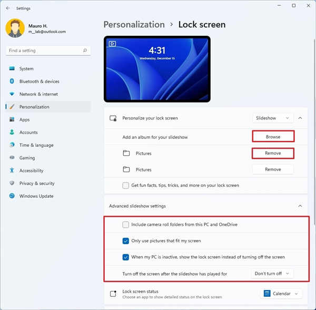The width and height of the screenshot is (316, 310).
Task: Click the Accounts person icon
Action: tap(12, 132)
